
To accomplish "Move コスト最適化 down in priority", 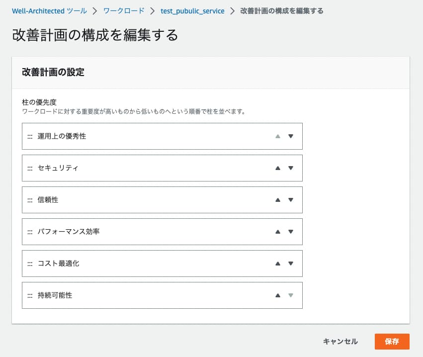I will [291, 264].
